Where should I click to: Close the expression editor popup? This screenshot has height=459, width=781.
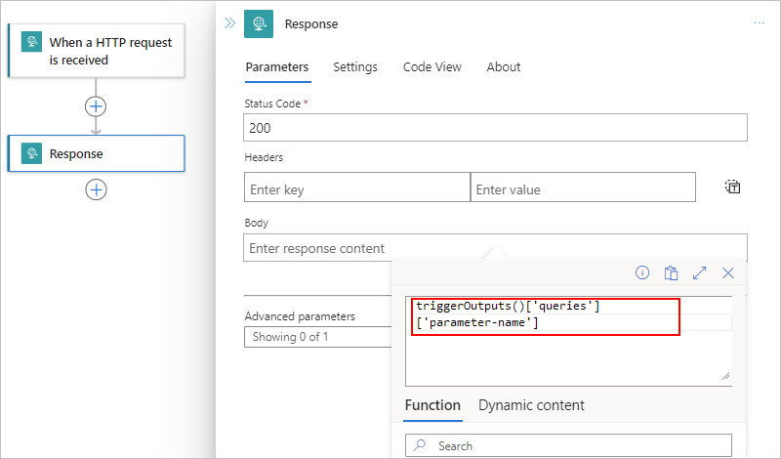(x=727, y=273)
